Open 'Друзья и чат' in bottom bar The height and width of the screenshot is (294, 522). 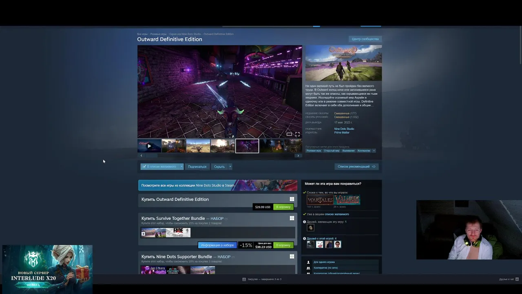(x=507, y=279)
